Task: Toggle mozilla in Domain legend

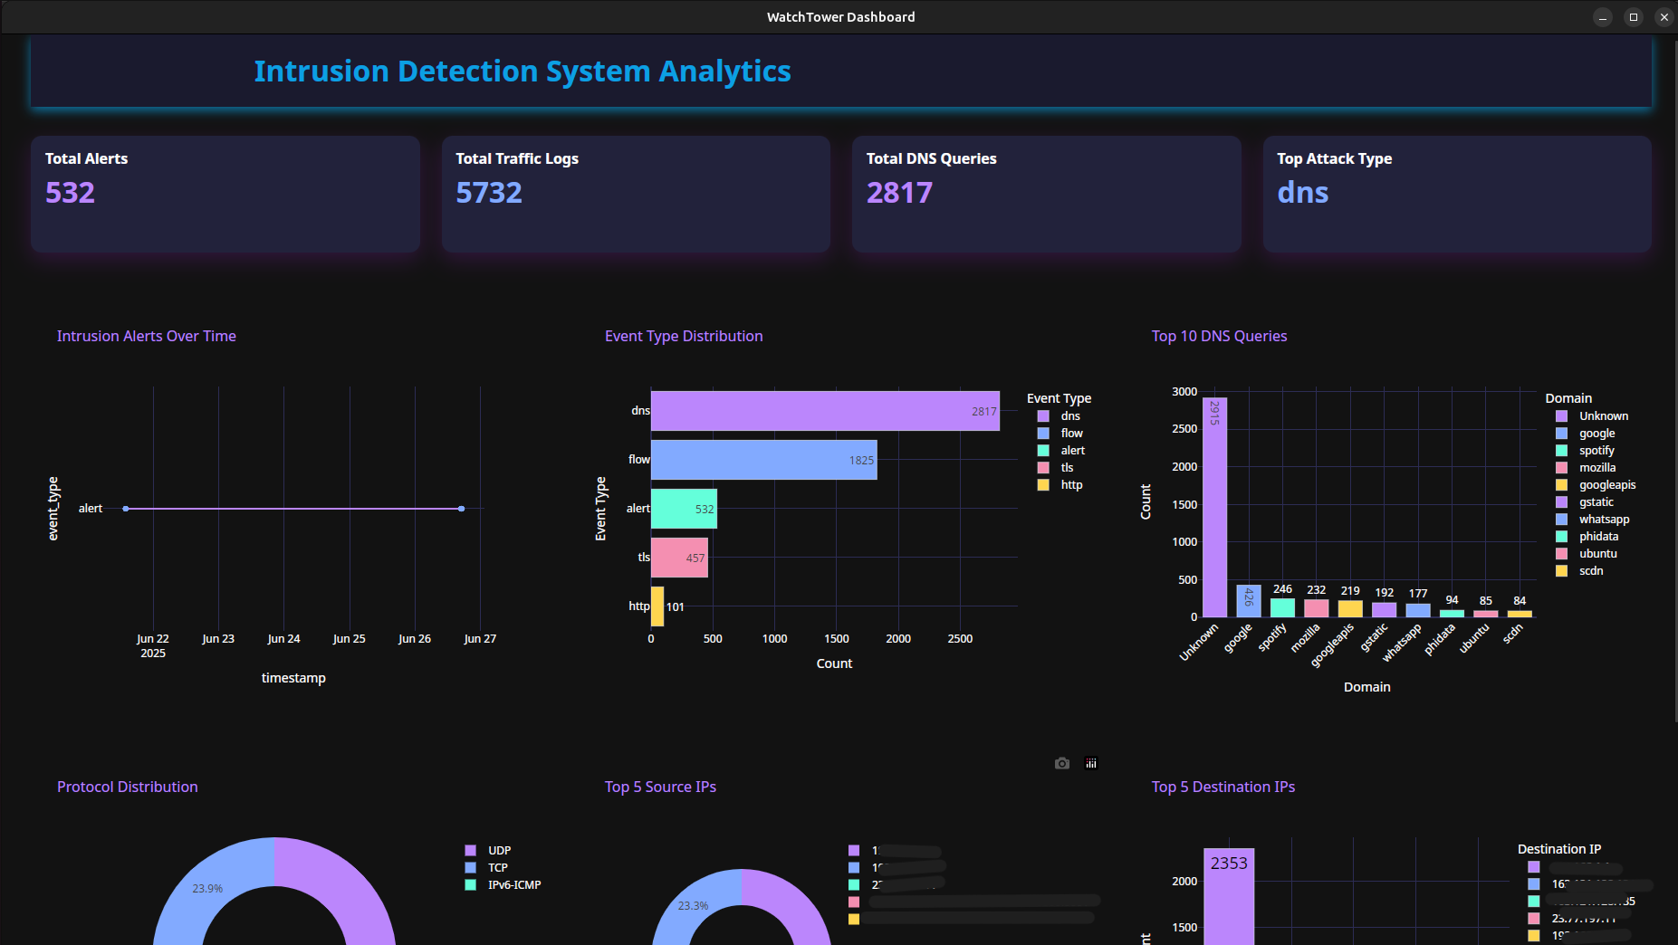Action: coord(1586,467)
